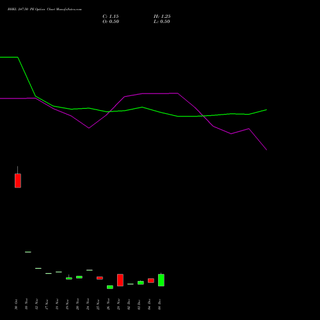Click the 02 Dec date label
This screenshot has height=320, width=320.
click(x=129, y=305)
